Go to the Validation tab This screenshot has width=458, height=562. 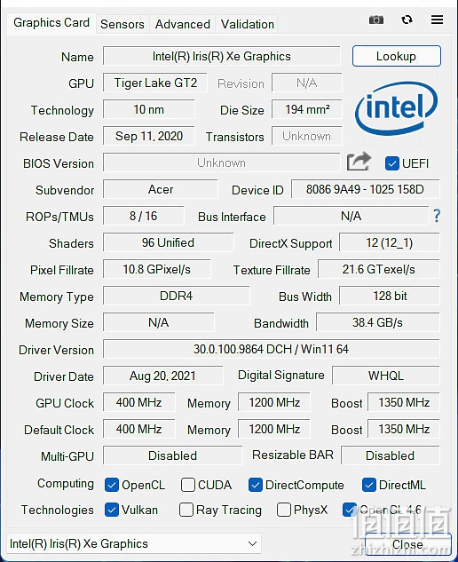pyautogui.click(x=248, y=24)
